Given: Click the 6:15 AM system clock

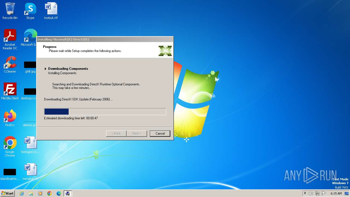Looking at the screenshot, I should coord(336,193).
